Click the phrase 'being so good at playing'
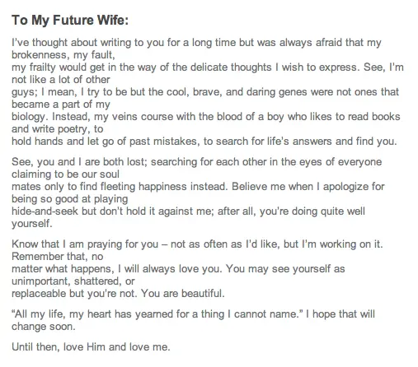 70,199
